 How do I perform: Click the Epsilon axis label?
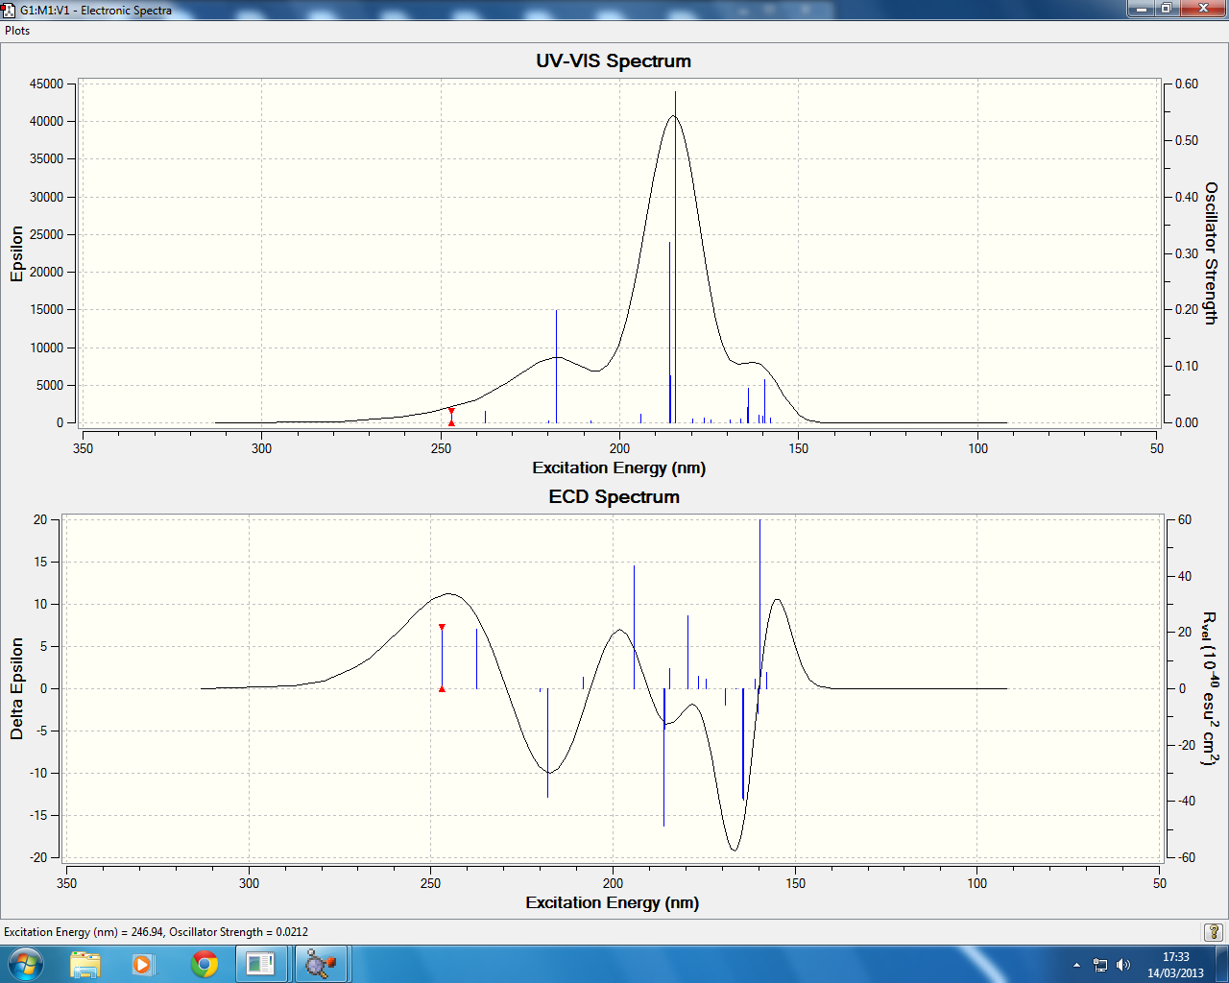tap(16, 254)
